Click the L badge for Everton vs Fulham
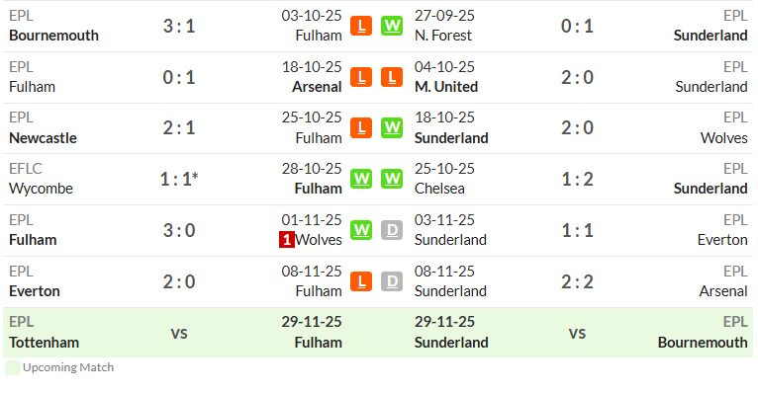 click(361, 281)
